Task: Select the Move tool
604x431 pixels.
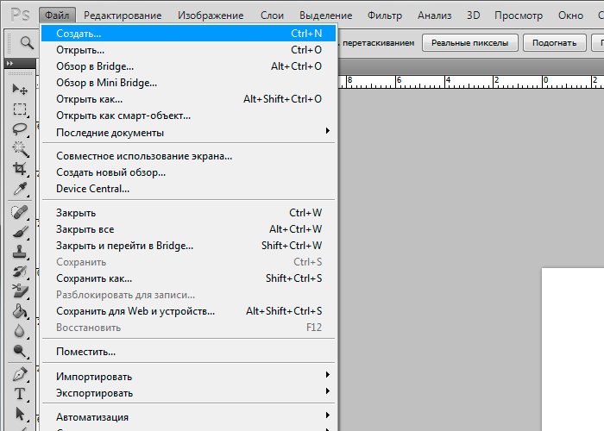Action: (19, 90)
